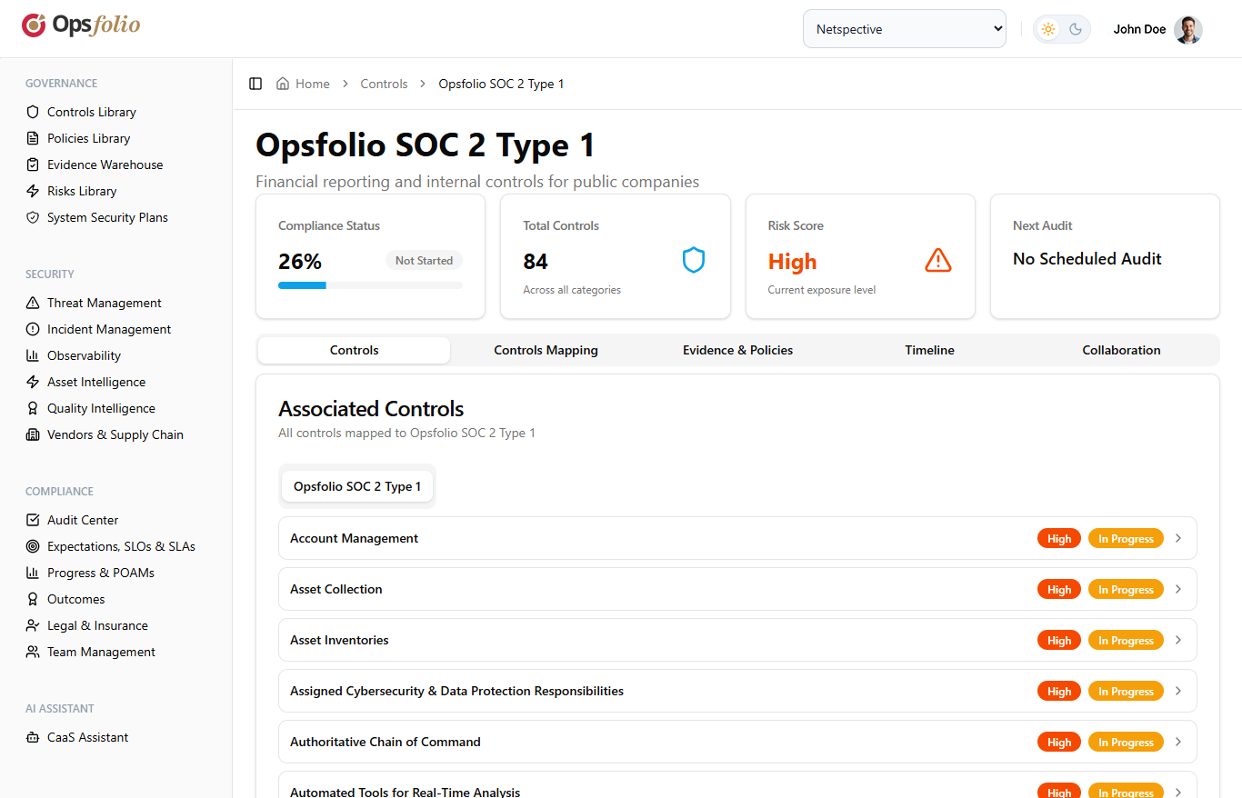Toggle the sidebar collapse button

255,83
